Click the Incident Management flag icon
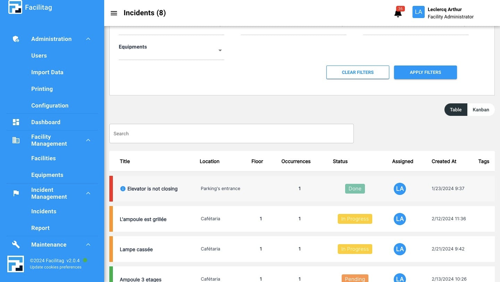 coord(16,193)
